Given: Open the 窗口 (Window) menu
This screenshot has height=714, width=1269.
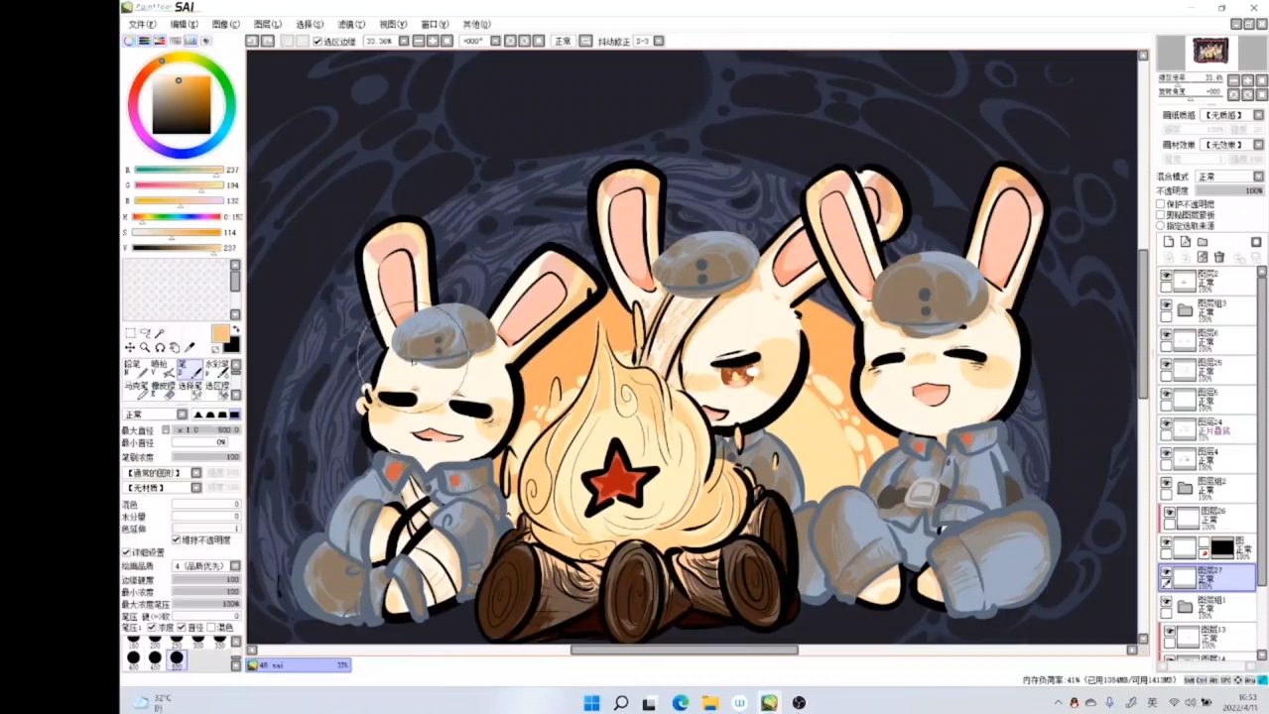Looking at the screenshot, I should click(435, 24).
